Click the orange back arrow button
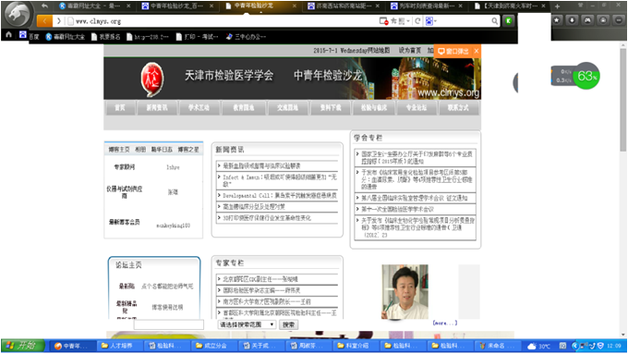This screenshot has width=628, height=354. point(44,21)
